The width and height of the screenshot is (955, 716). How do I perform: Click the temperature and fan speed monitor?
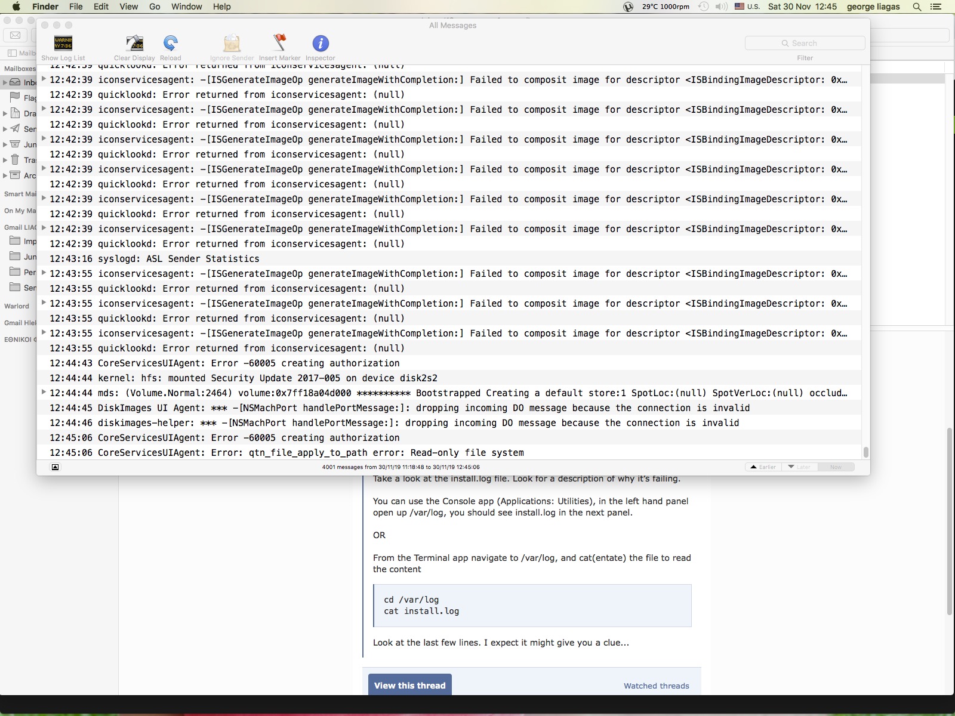(666, 7)
